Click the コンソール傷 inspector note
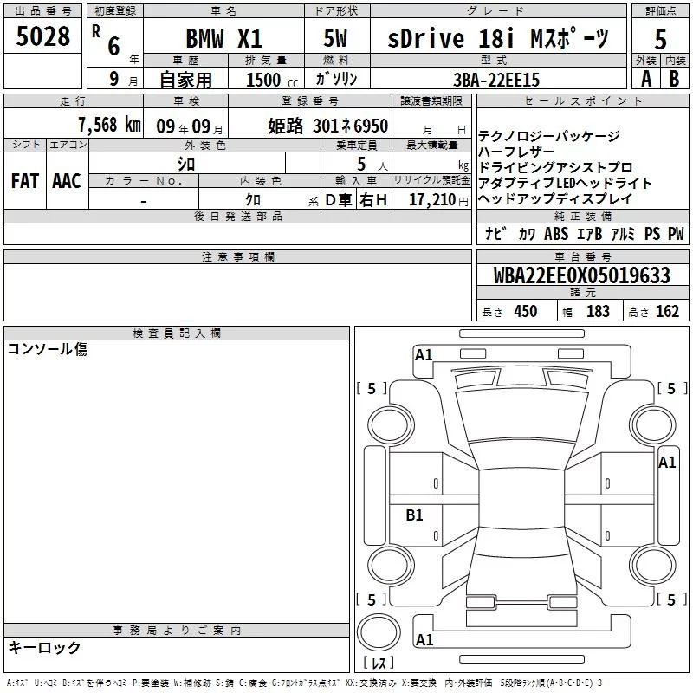 tap(48, 350)
